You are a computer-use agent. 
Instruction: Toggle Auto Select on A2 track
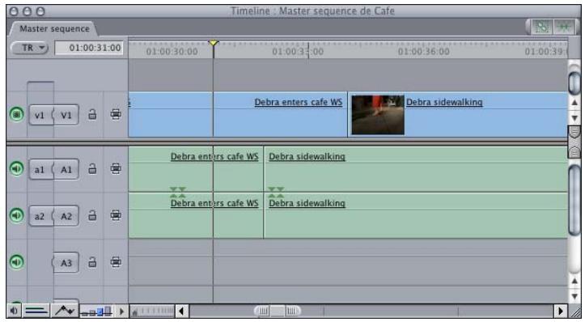(116, 215)
